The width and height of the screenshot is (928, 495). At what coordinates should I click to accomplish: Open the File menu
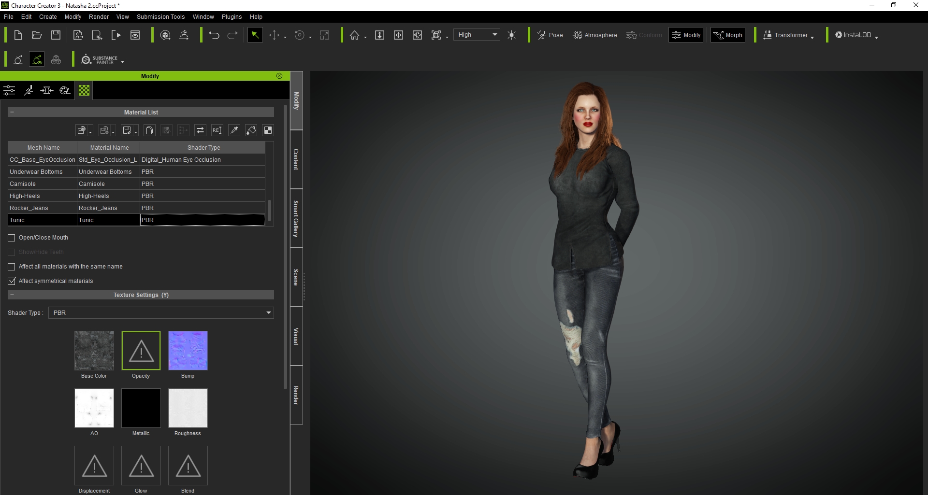coord(9,16)
